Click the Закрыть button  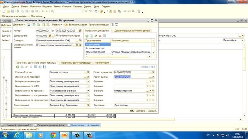pyautogui.click(x=152, y=111)
